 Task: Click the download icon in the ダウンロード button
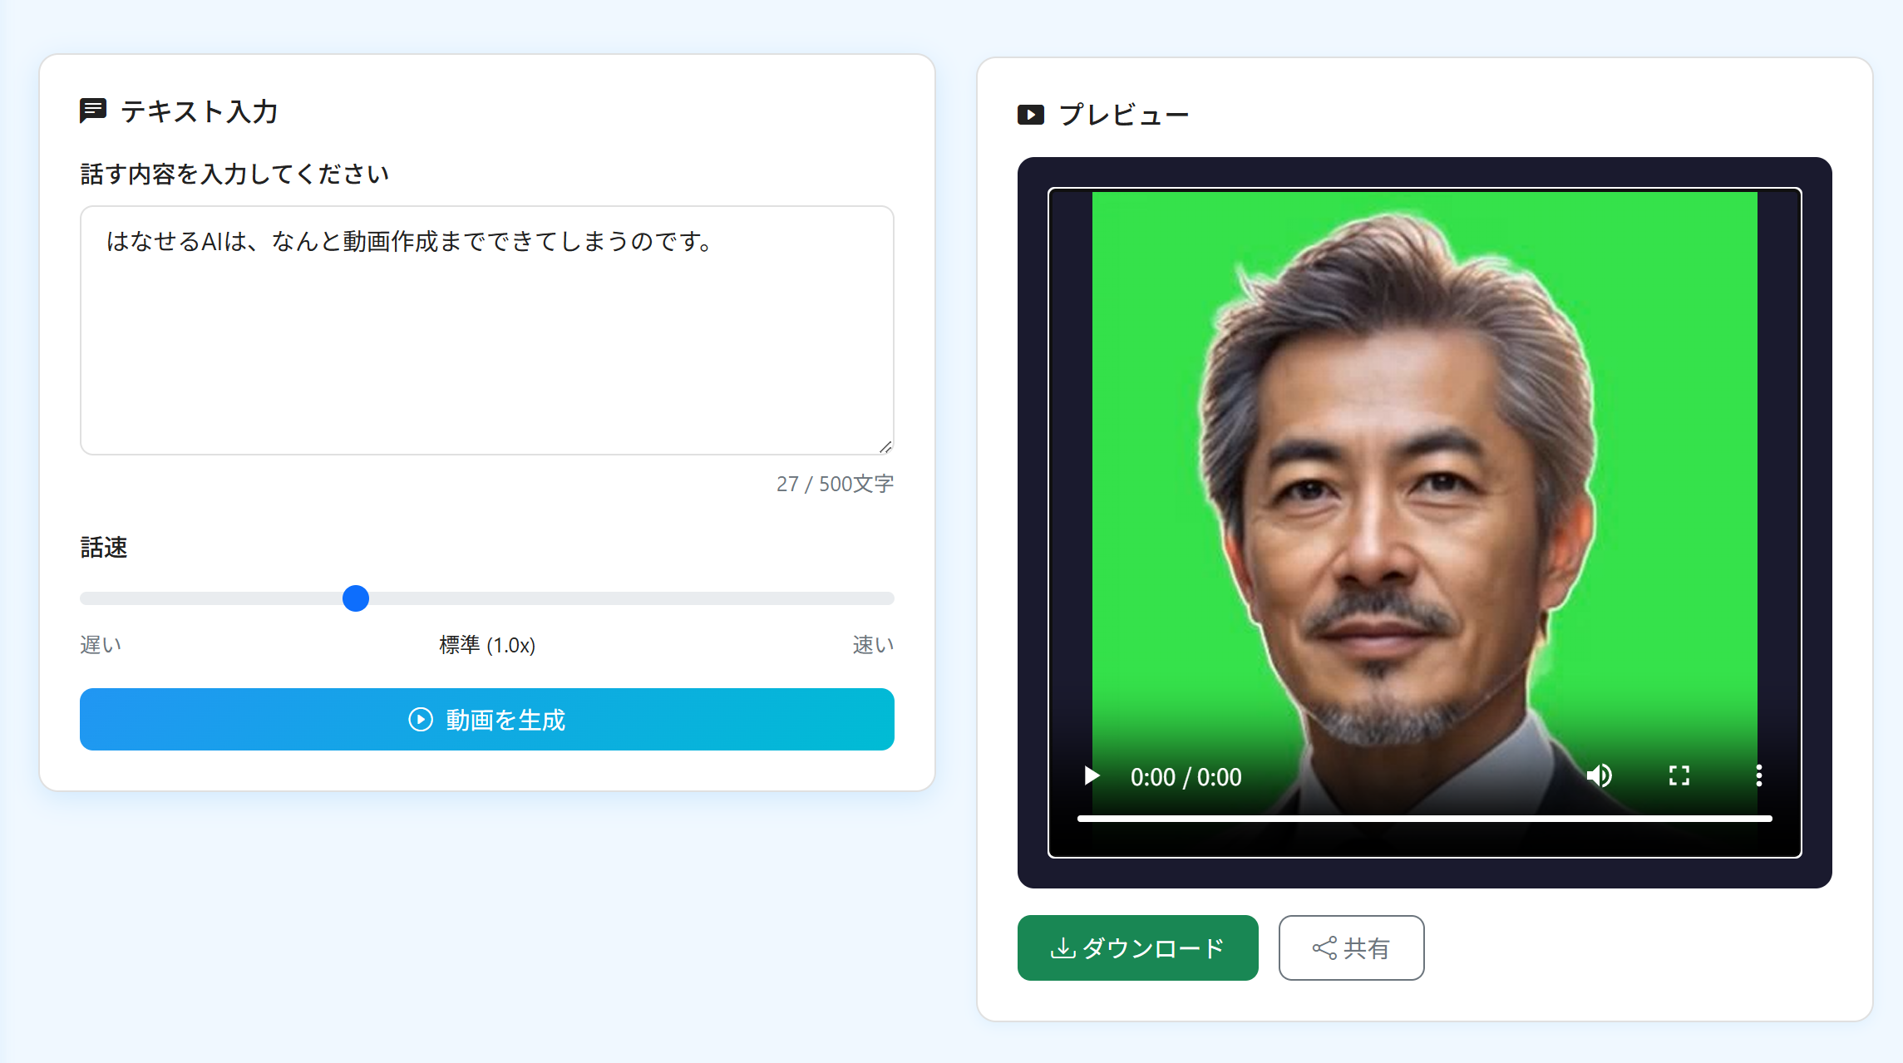(1062, 948)
